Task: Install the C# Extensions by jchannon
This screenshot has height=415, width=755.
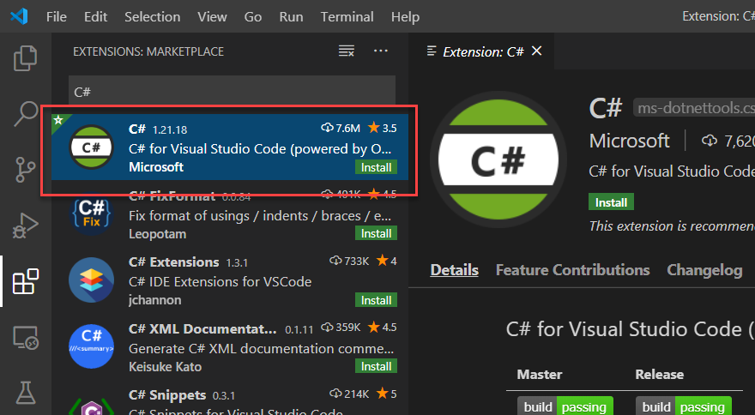Action: 376,300
